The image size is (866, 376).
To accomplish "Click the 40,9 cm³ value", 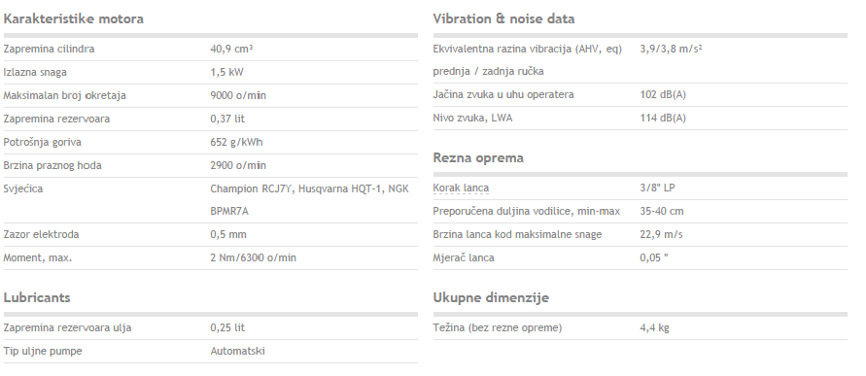I will click(231, 49).
